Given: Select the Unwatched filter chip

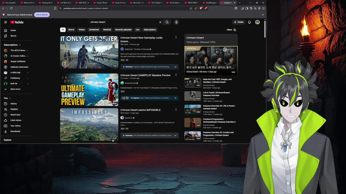Looking at the screenshot, I should coord(94,30).
